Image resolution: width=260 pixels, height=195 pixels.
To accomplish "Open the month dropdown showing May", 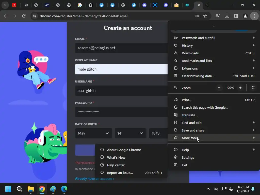I will [93, 133].
